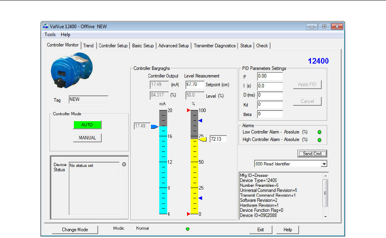Switch to the Transmitter Diagnostics tab

tap(215, 46)
